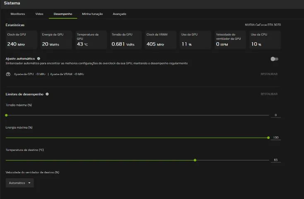
Task: Click the Ajuste da GPU +0 MHz text
Action: click(30, 74)
